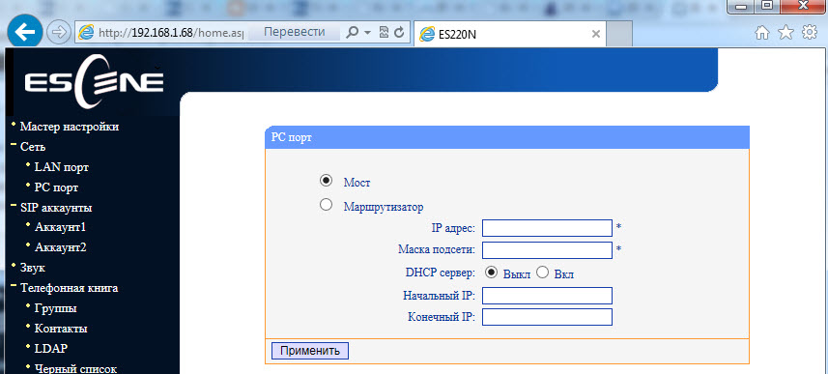Open Favorites with the star icon
828x374 pixels.
(786, 33)
